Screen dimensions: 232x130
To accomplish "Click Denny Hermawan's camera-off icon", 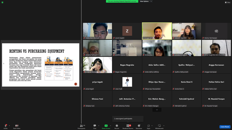I will (216, 31).
